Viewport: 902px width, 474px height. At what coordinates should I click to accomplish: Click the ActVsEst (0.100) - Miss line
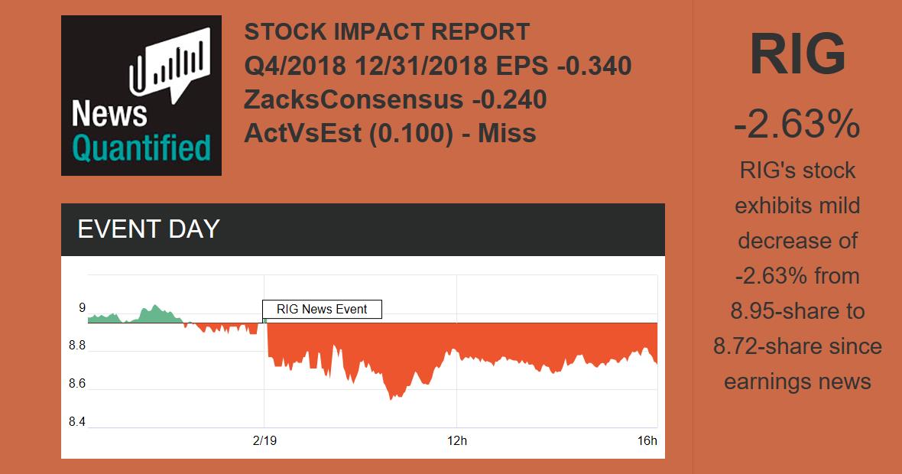tap(390, 133)
